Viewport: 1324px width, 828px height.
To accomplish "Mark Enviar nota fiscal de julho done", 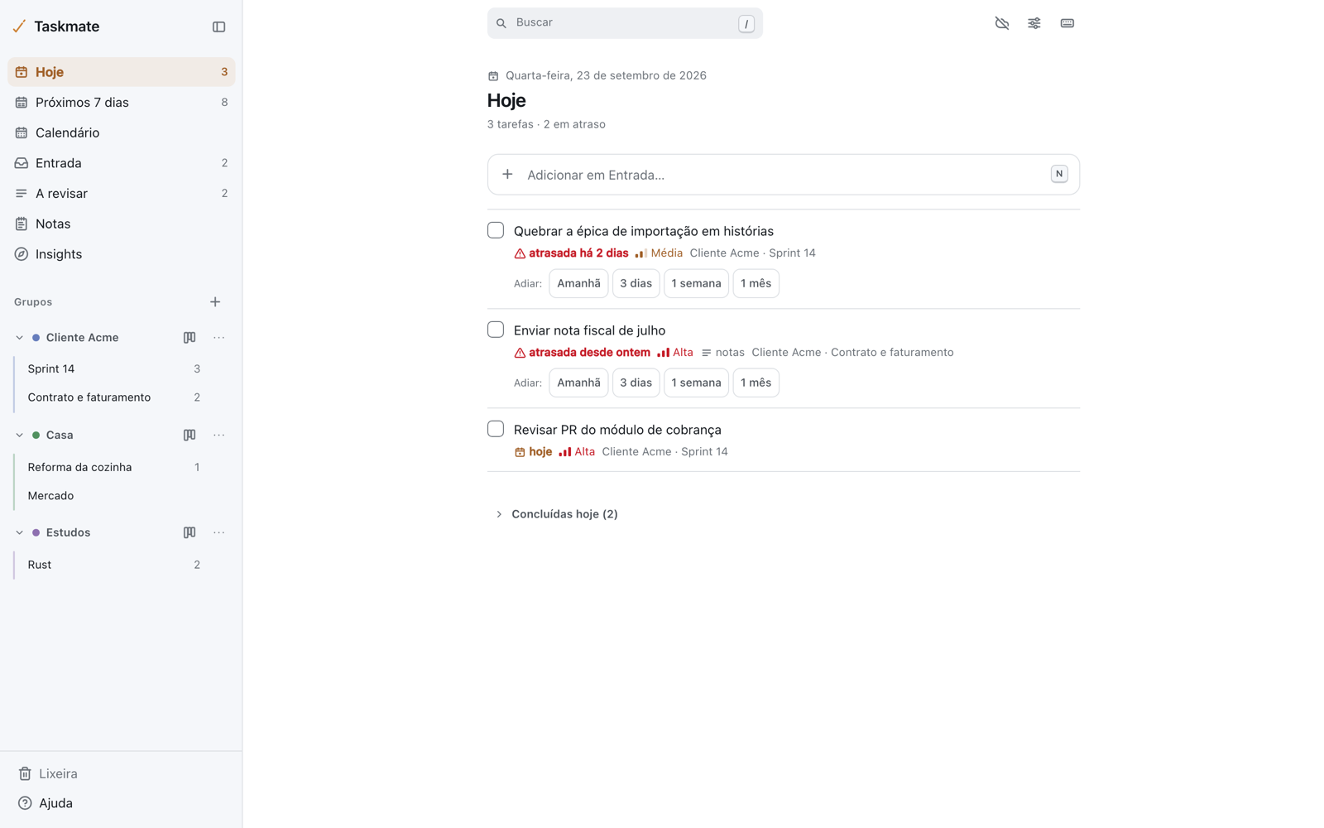I will pyautogui.click(x=496, y=330).
